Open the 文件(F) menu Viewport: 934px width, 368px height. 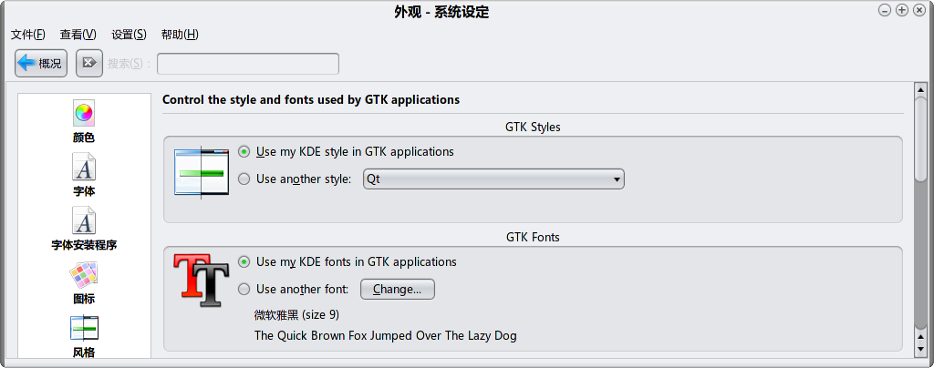28,35
